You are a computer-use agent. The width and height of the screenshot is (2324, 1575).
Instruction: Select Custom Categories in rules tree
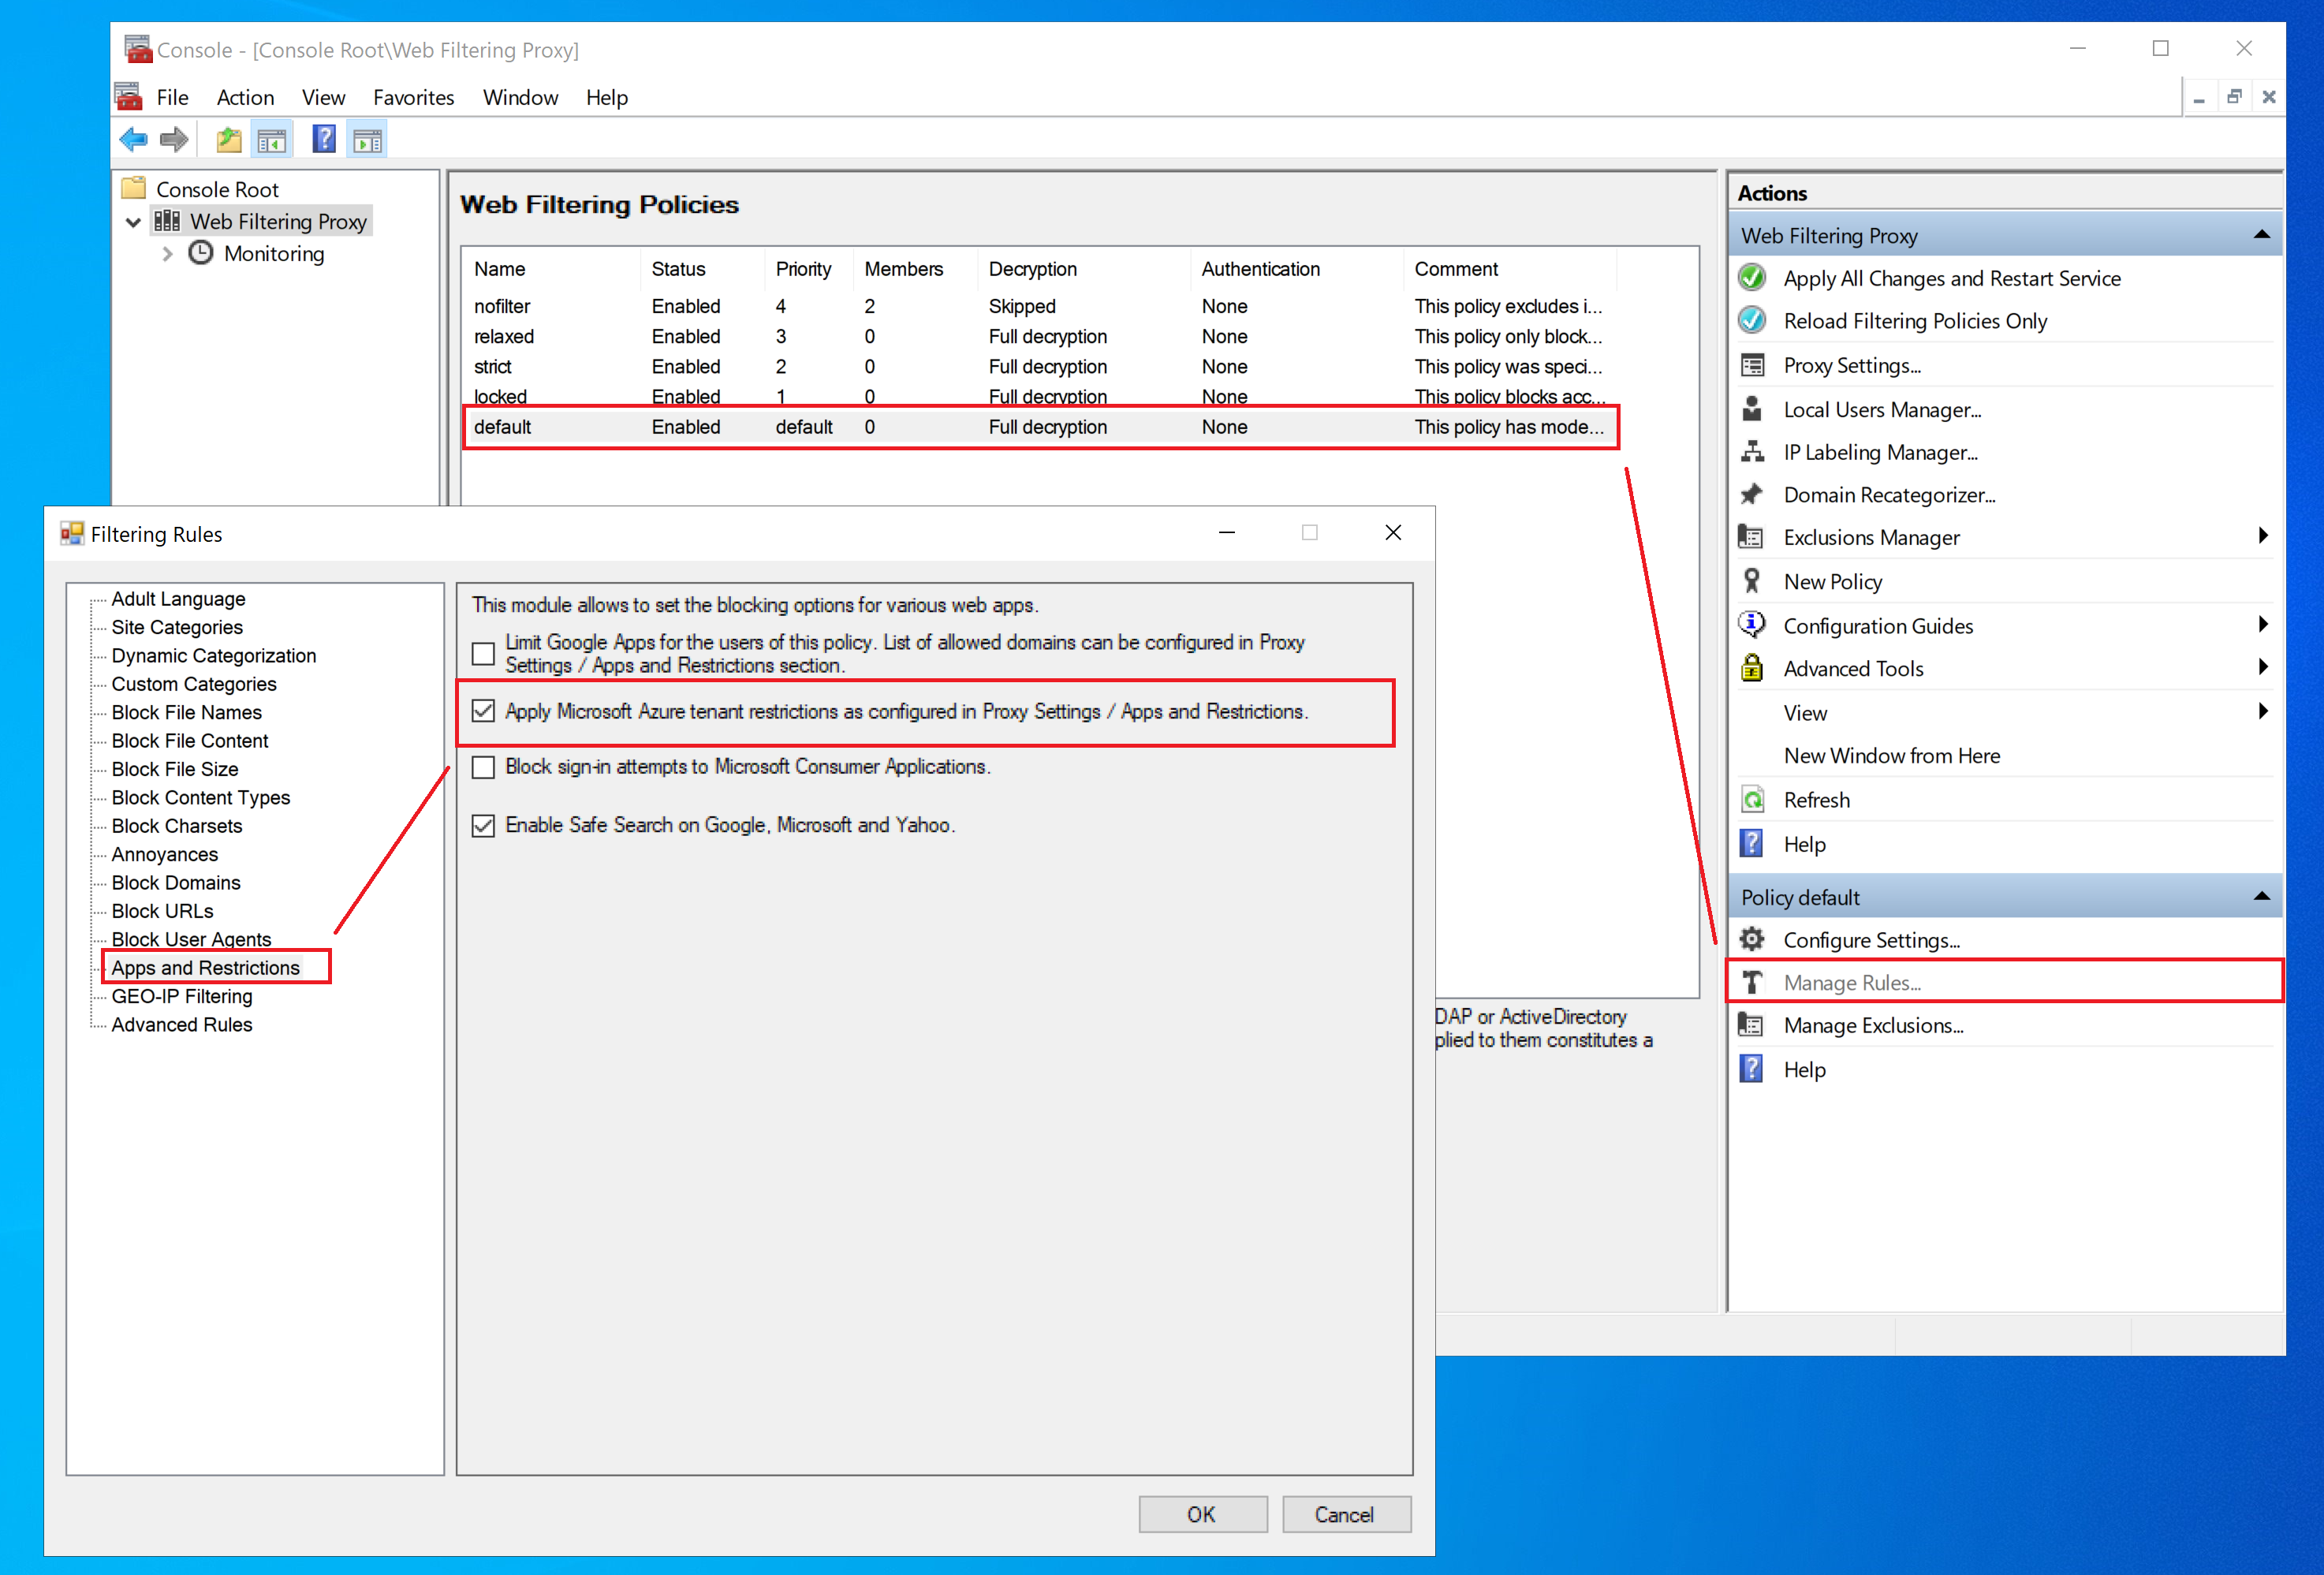pyautogui.click(x=193, y=684)
